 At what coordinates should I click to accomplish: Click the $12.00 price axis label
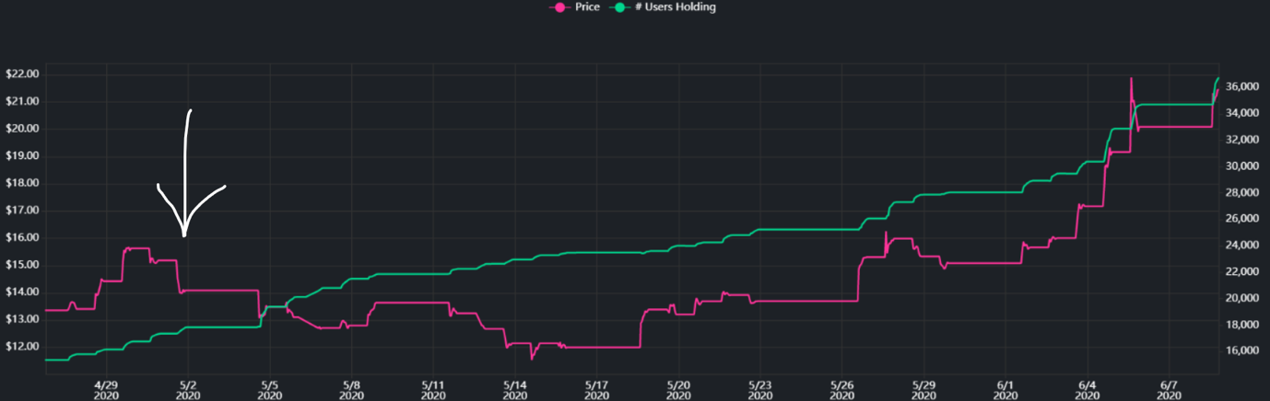(21, 346)
